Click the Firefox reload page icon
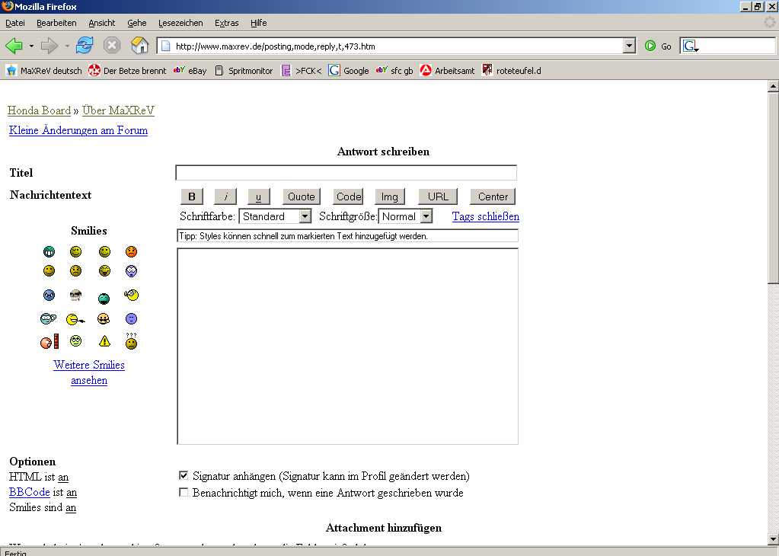779x556 pixels. 85,46
